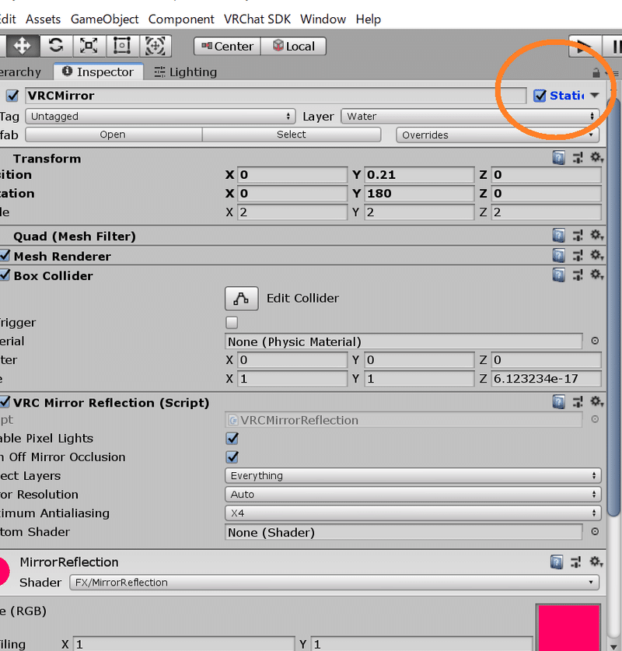The image size is (622, 651).
Task: Open the VRChat SDK menu
Action: click(x=257, y=19)
